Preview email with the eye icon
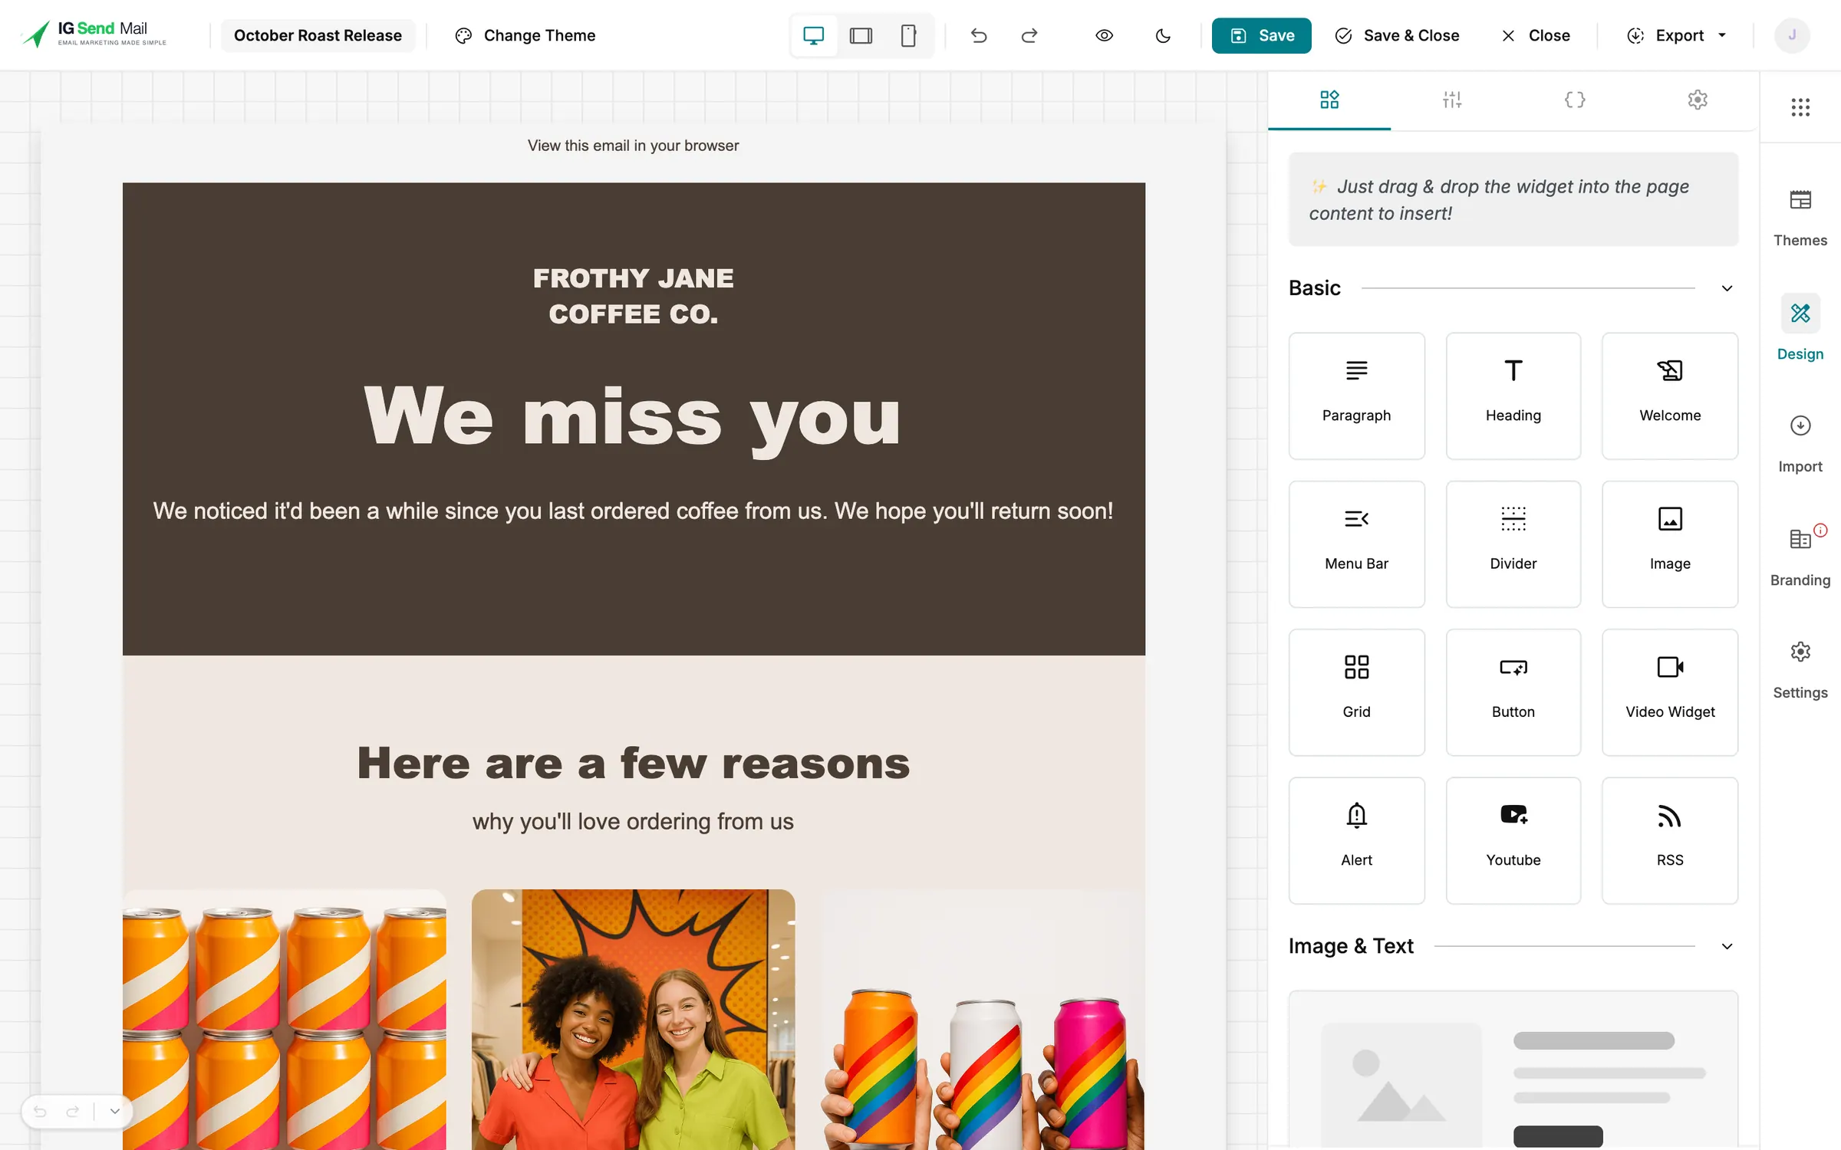Viewport: 1841px width, 1150px height. click(1104, 35)
